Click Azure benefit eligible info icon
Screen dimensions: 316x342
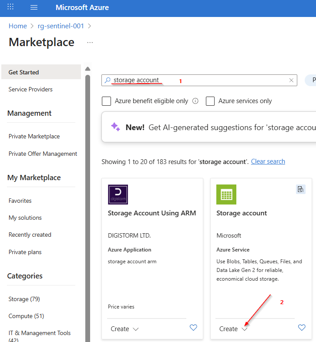[x=195, y=101]
